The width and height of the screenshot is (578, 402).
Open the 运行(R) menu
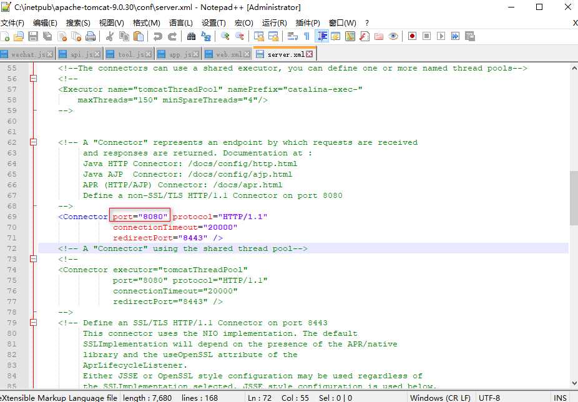[274, 23]
